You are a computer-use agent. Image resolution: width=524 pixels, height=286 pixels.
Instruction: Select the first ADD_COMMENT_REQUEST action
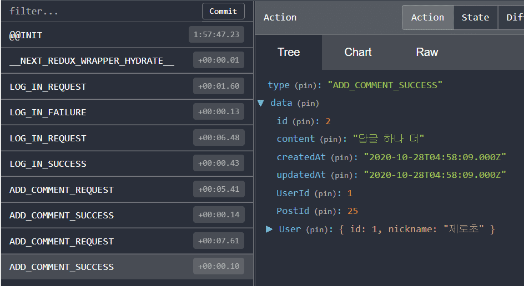pos(127,190)
